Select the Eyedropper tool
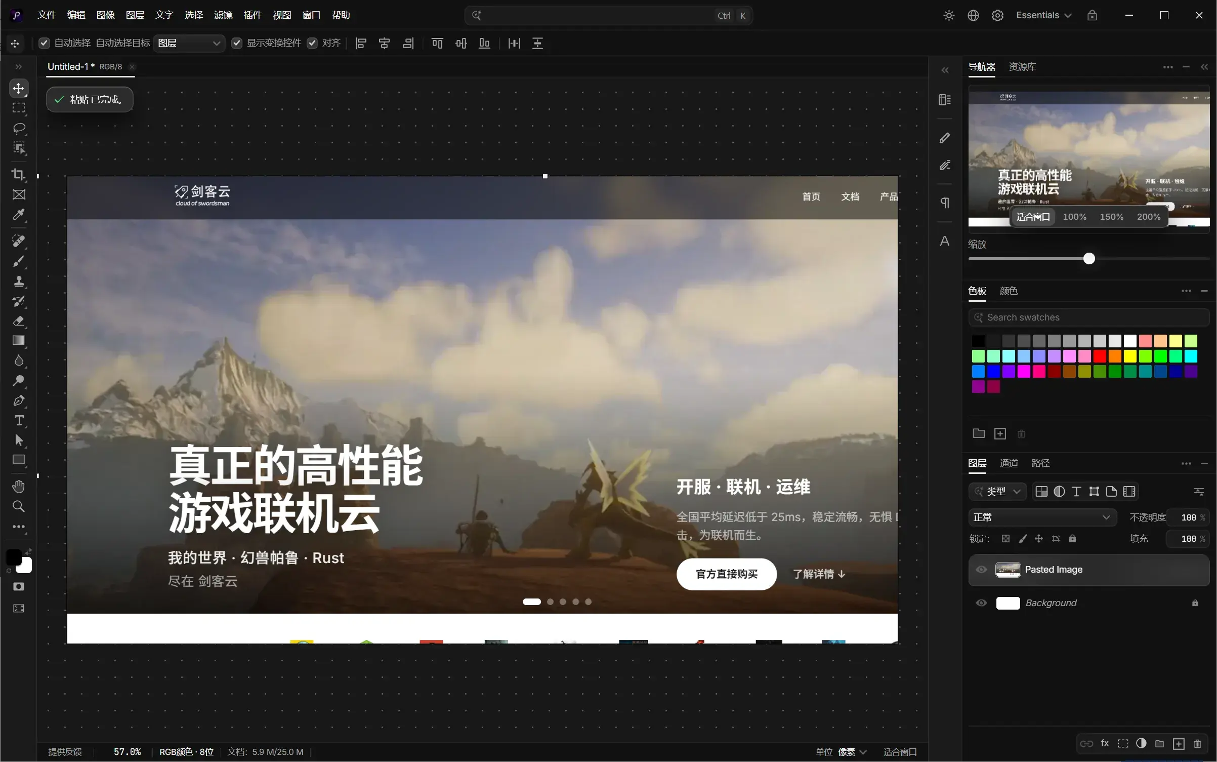The width and height of the screenshot is (1217, 762). [x=19, y=215]
